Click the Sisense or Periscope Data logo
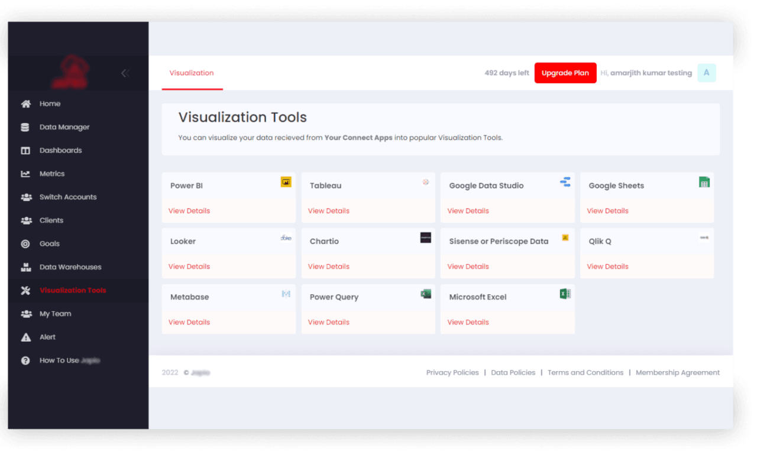This screenshot has height=455, width=757. click(x=565, y=238)
